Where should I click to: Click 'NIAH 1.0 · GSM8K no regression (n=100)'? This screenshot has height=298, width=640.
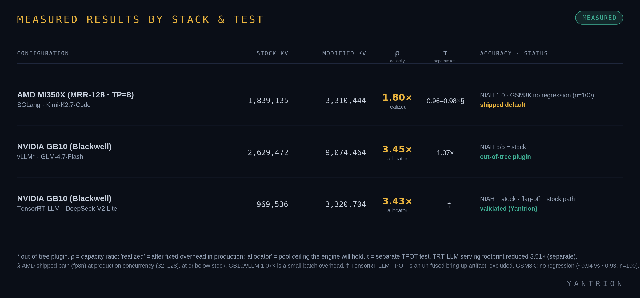pos(537,95)
